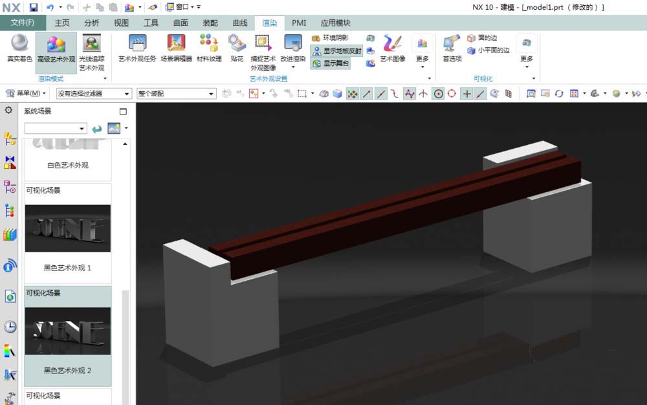Launch the 场景编辑器
Viewport: 647px width, 405px height.
point(176,50)
